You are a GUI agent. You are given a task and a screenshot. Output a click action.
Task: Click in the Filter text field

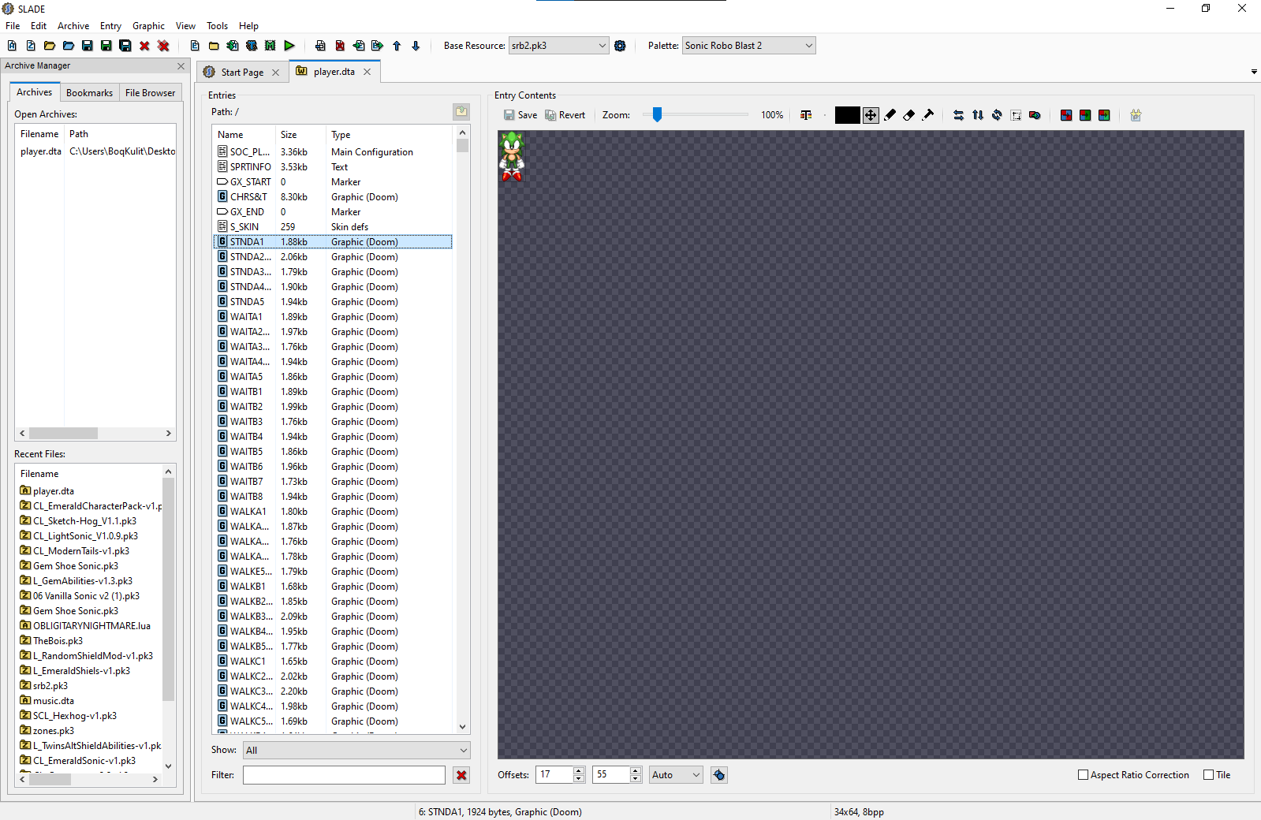[x=344, y=775]
